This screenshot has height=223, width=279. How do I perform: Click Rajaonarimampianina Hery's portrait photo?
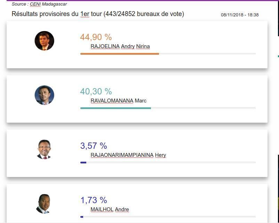(x=44, y=149)
